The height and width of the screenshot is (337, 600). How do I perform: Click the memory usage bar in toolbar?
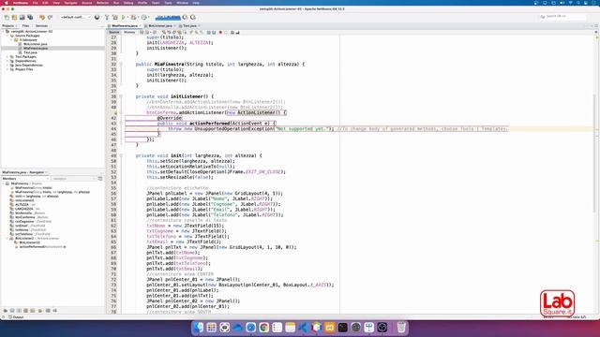point(168,17)
